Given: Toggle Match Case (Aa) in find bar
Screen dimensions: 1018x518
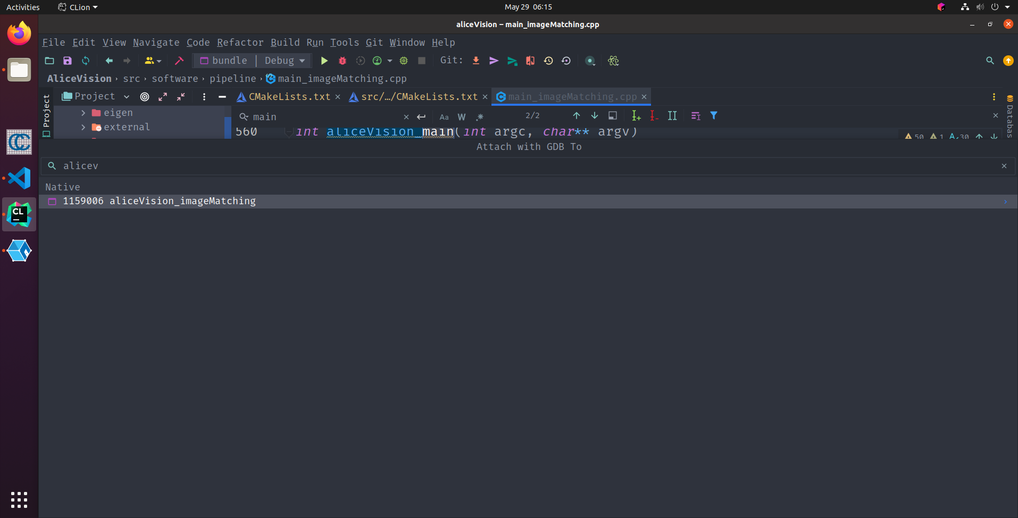Looking at the screenshot, I should click(x=444, y=117).
